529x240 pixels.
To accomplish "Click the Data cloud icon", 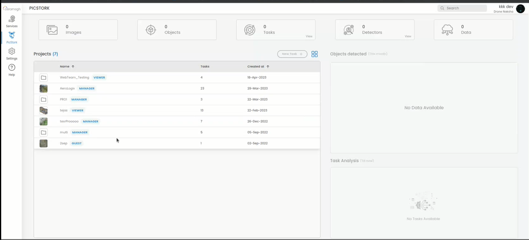I will (447, 30).
